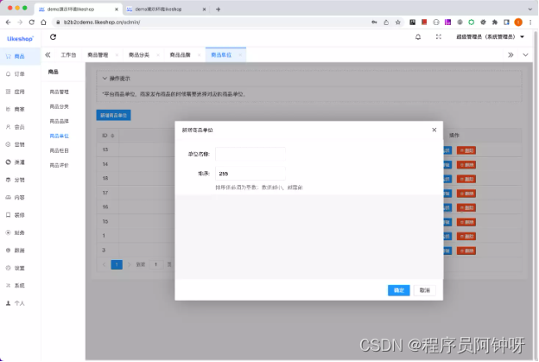Open the Chrome three-dot menu

click(x=530, y=22)
